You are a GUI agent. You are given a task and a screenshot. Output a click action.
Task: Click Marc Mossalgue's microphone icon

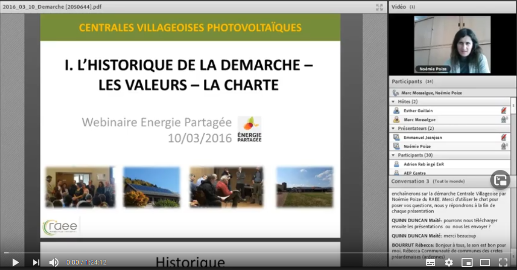pyautogui.click(x=504, y=119)
